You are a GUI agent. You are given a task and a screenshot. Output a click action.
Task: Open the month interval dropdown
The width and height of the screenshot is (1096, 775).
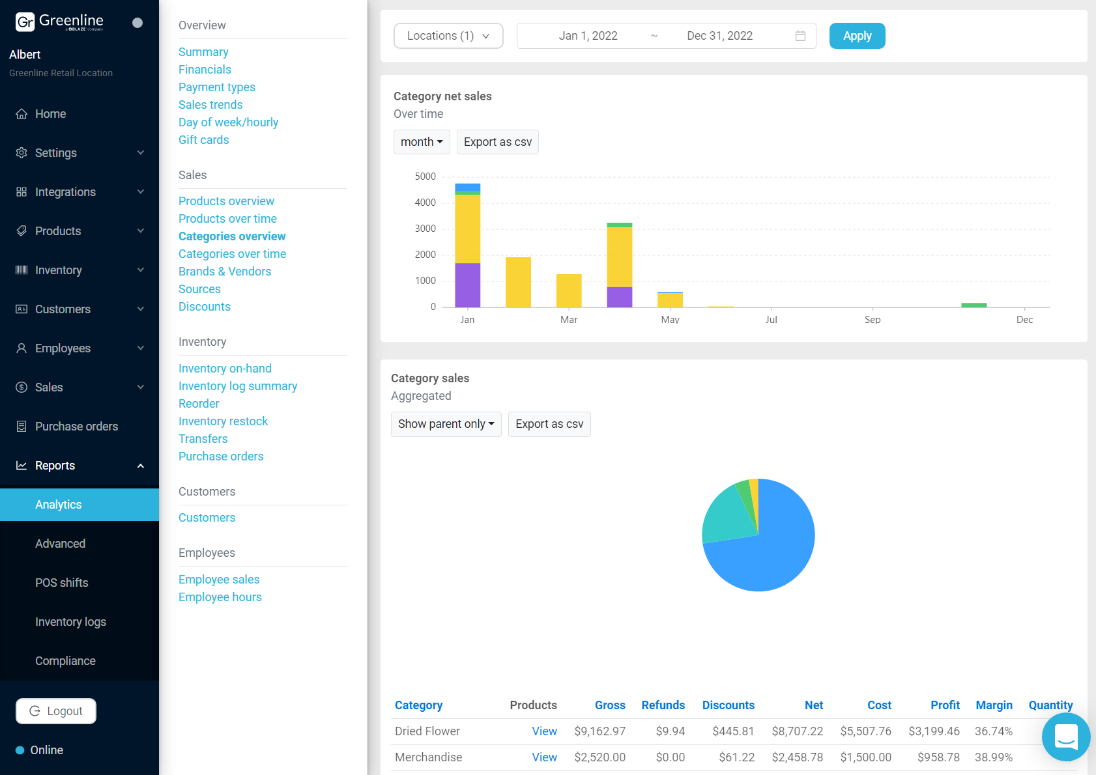pyautogui.click(x=422, y=142)
